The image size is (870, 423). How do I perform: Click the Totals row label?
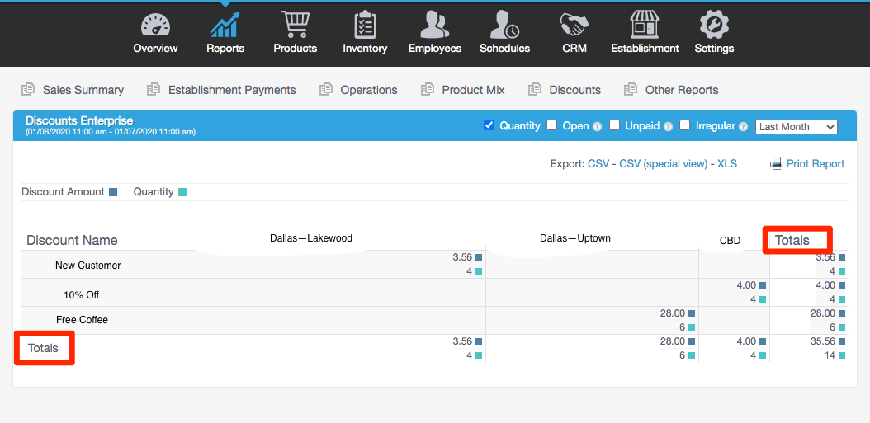pyautogui.click(x=43, y=348)
